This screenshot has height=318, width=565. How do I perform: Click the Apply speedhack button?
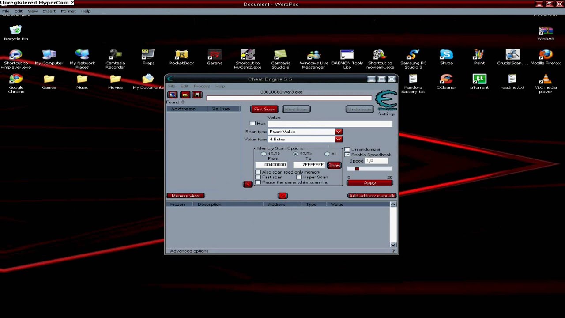tap(370, 183)
